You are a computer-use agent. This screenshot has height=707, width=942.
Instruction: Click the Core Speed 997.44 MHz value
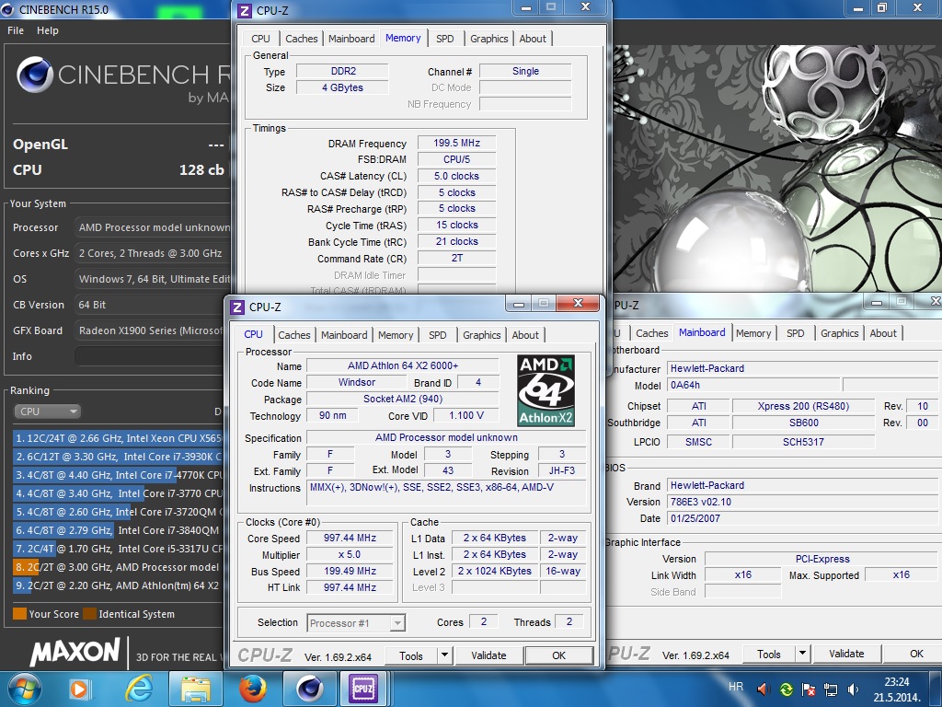click(x=350, y=538)
